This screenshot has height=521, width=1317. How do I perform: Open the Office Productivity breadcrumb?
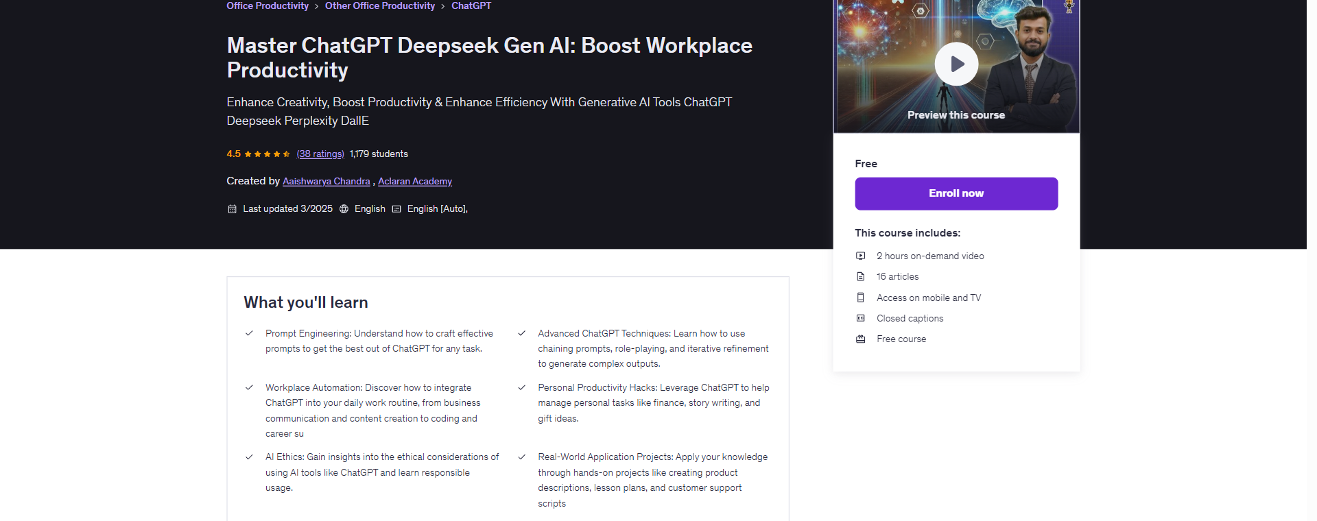click(268, 5)
